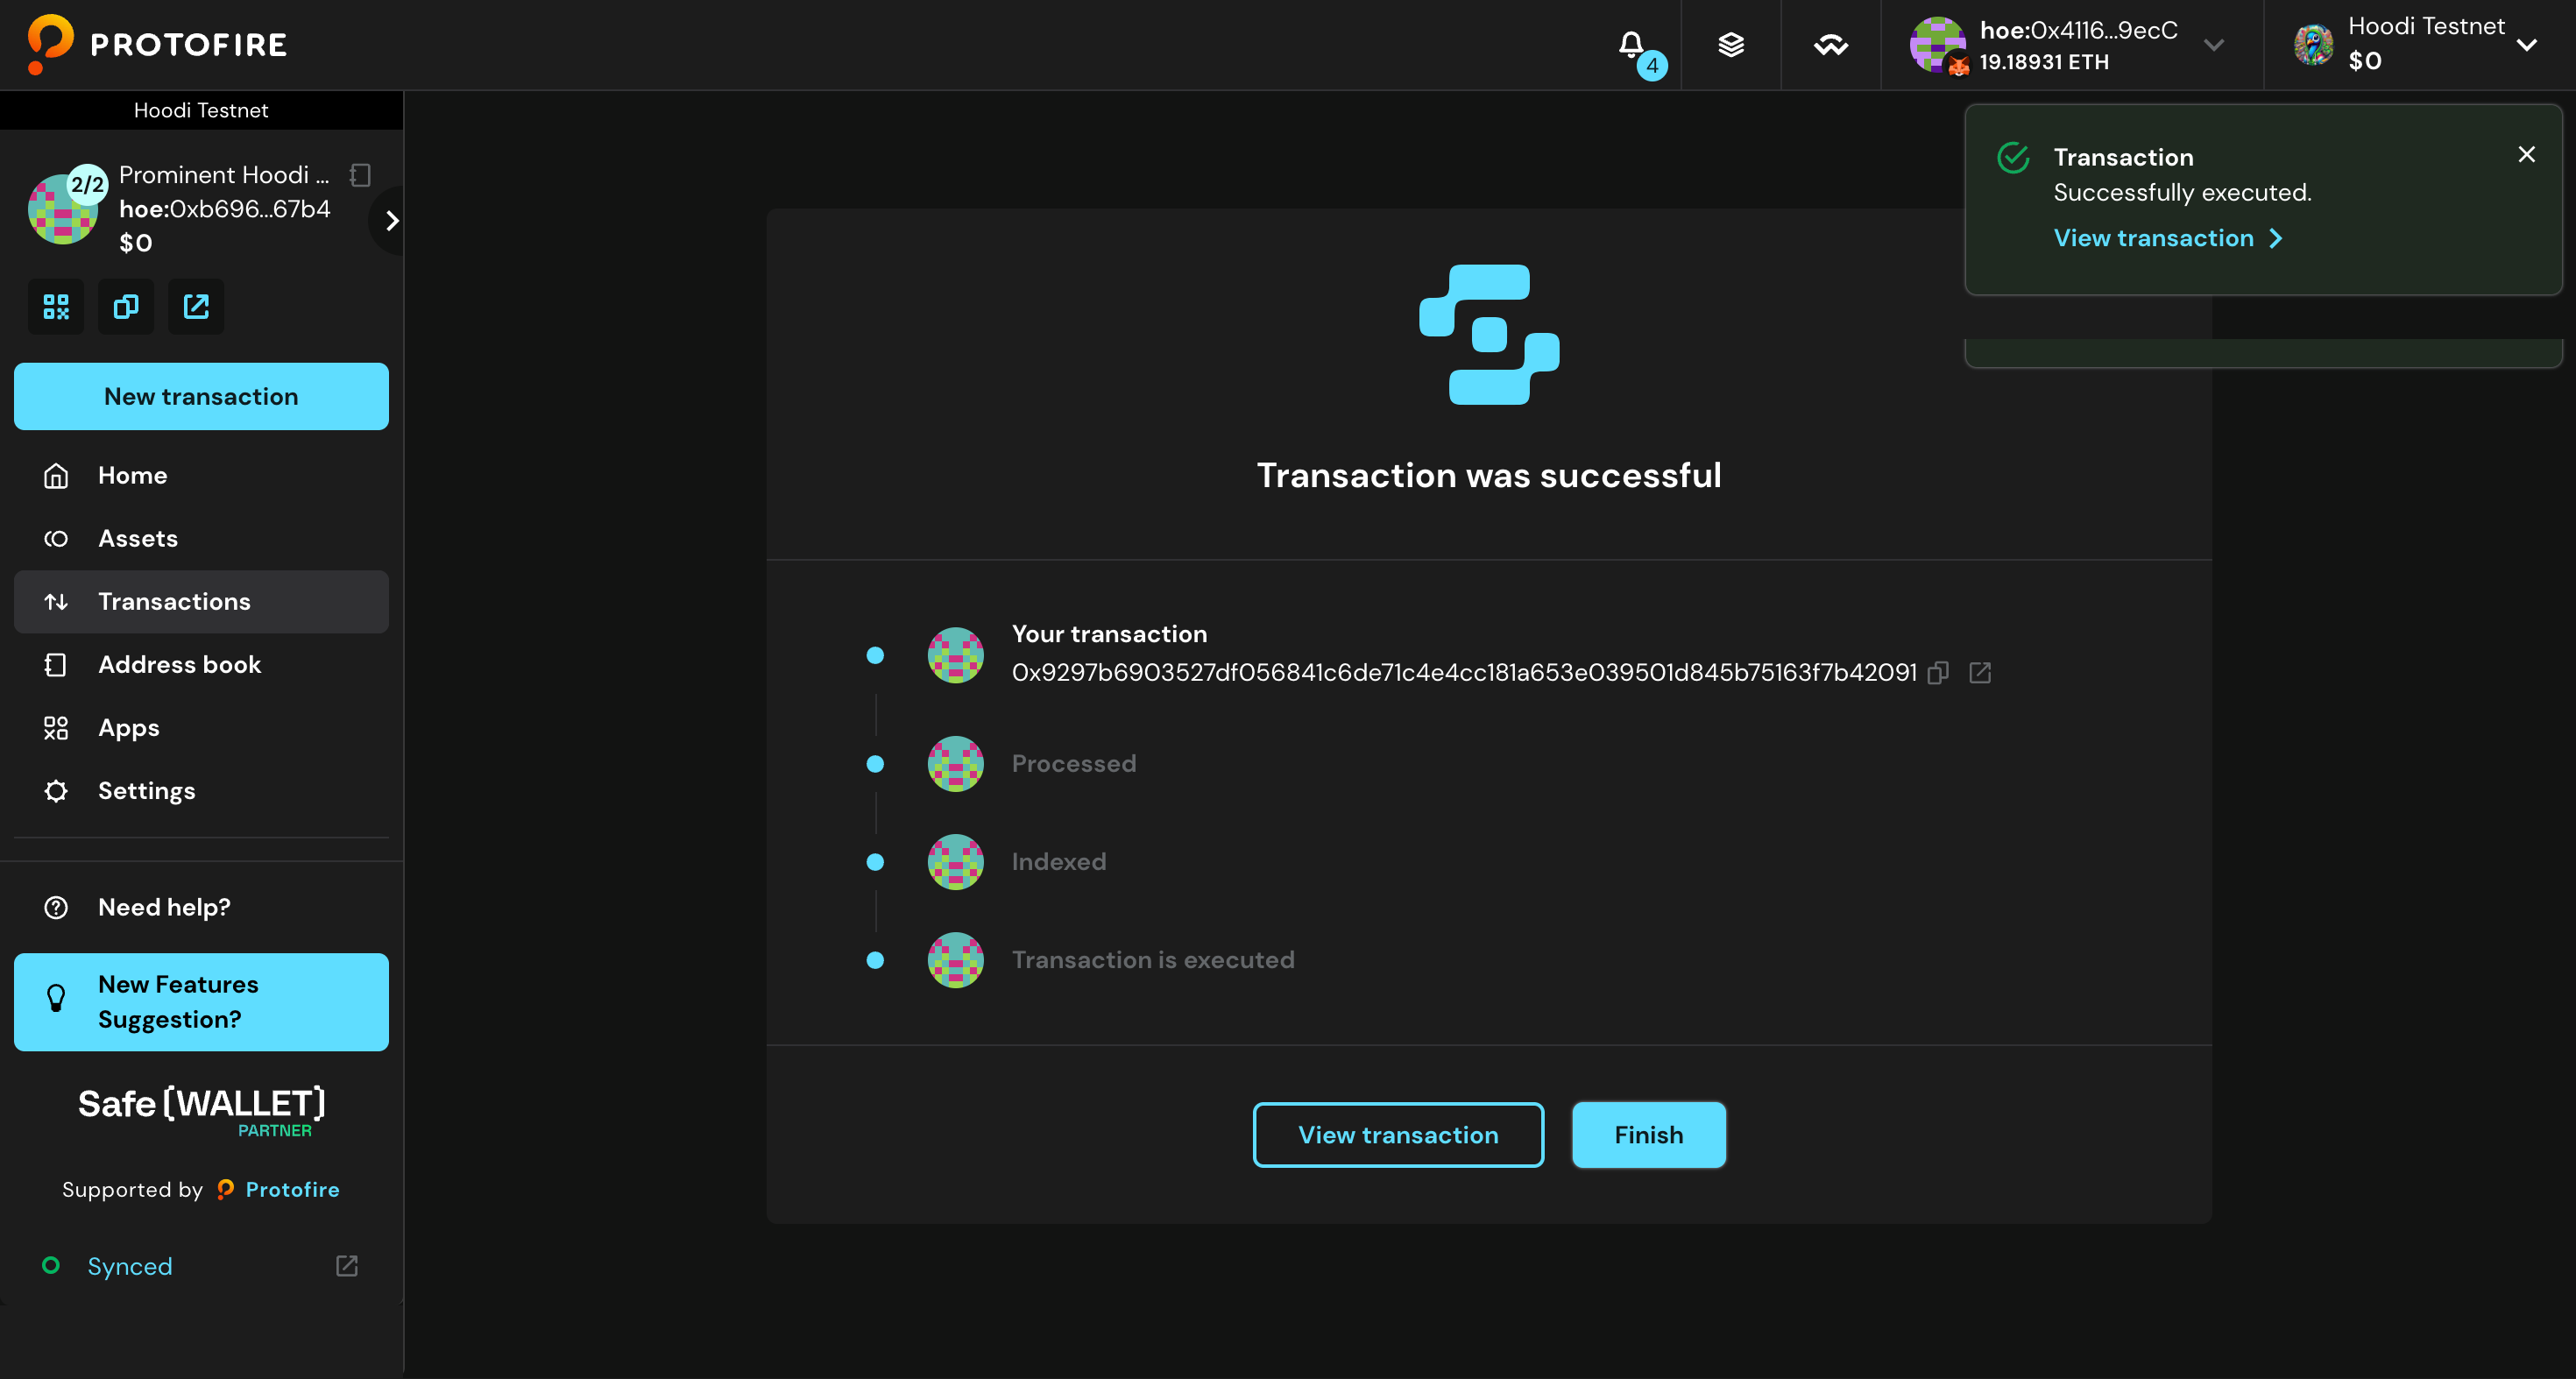
Task: Open the transaction batch stack icon
Action: [1731, 44]
